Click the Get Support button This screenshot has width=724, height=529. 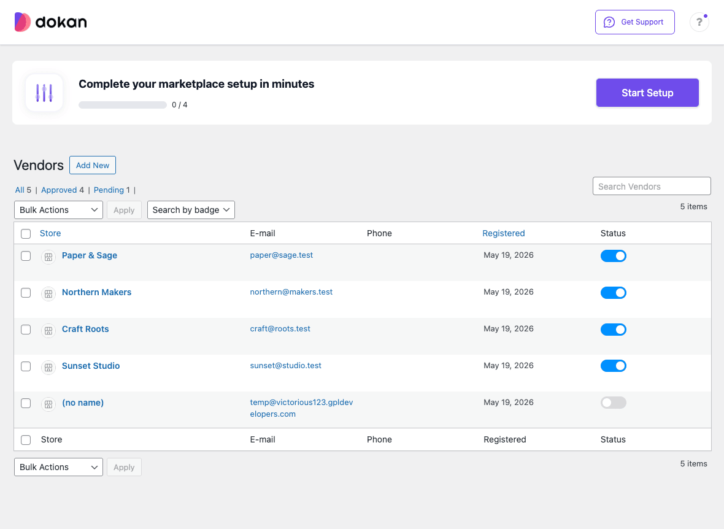[634, 22]
